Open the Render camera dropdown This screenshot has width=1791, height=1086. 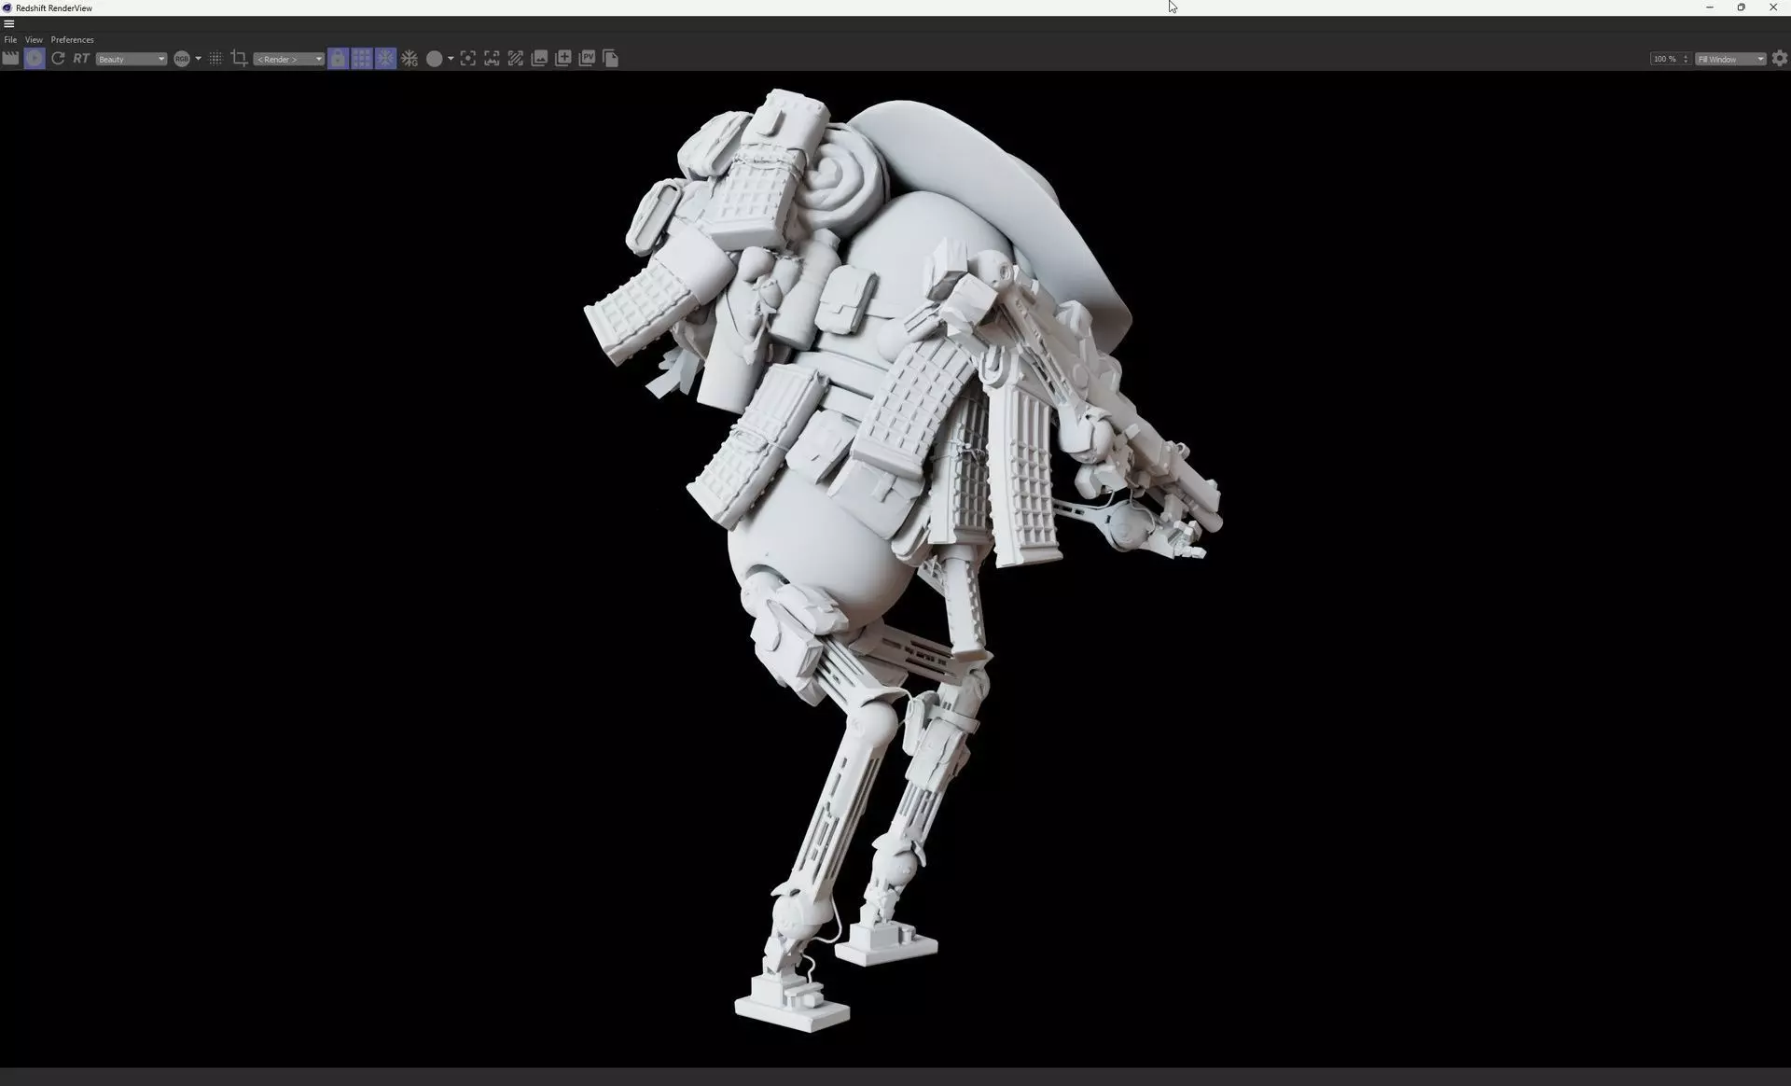[288, 59]
